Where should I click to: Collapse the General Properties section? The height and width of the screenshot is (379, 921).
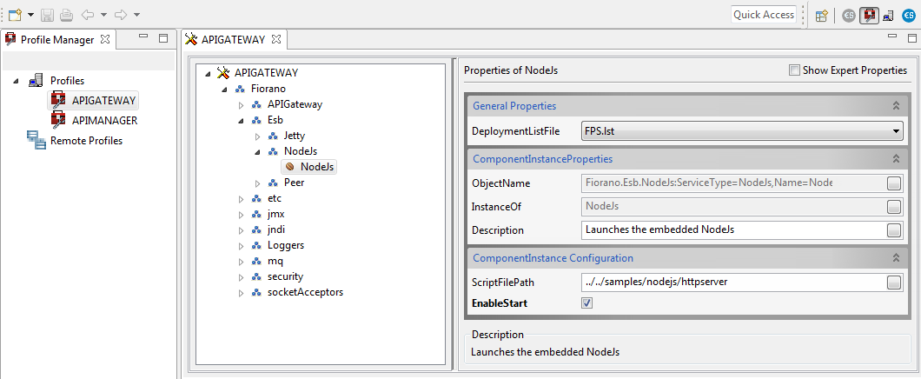[x=895, y=106]
